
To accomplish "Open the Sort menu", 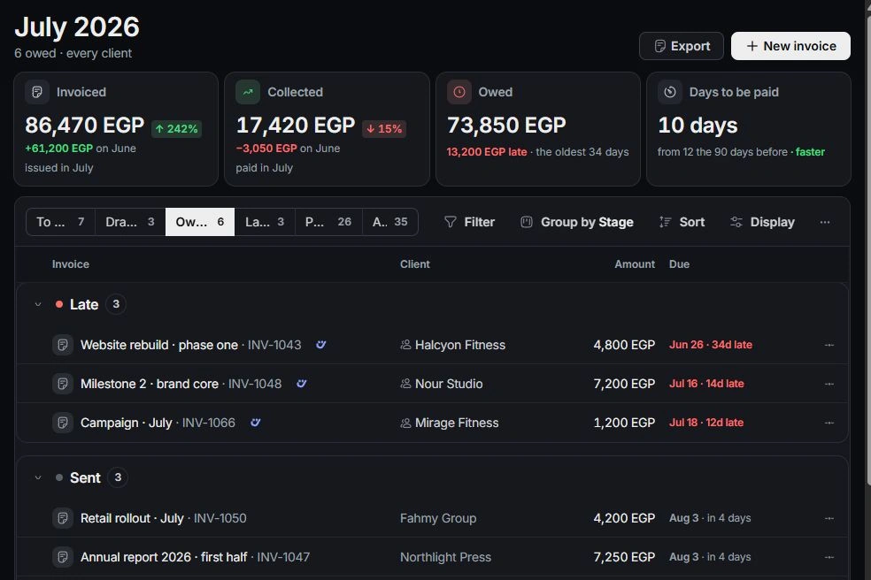I will 682,222.
